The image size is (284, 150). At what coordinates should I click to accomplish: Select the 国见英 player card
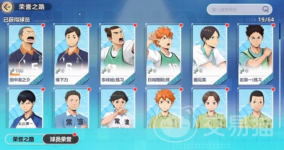(x=209, y=54)
